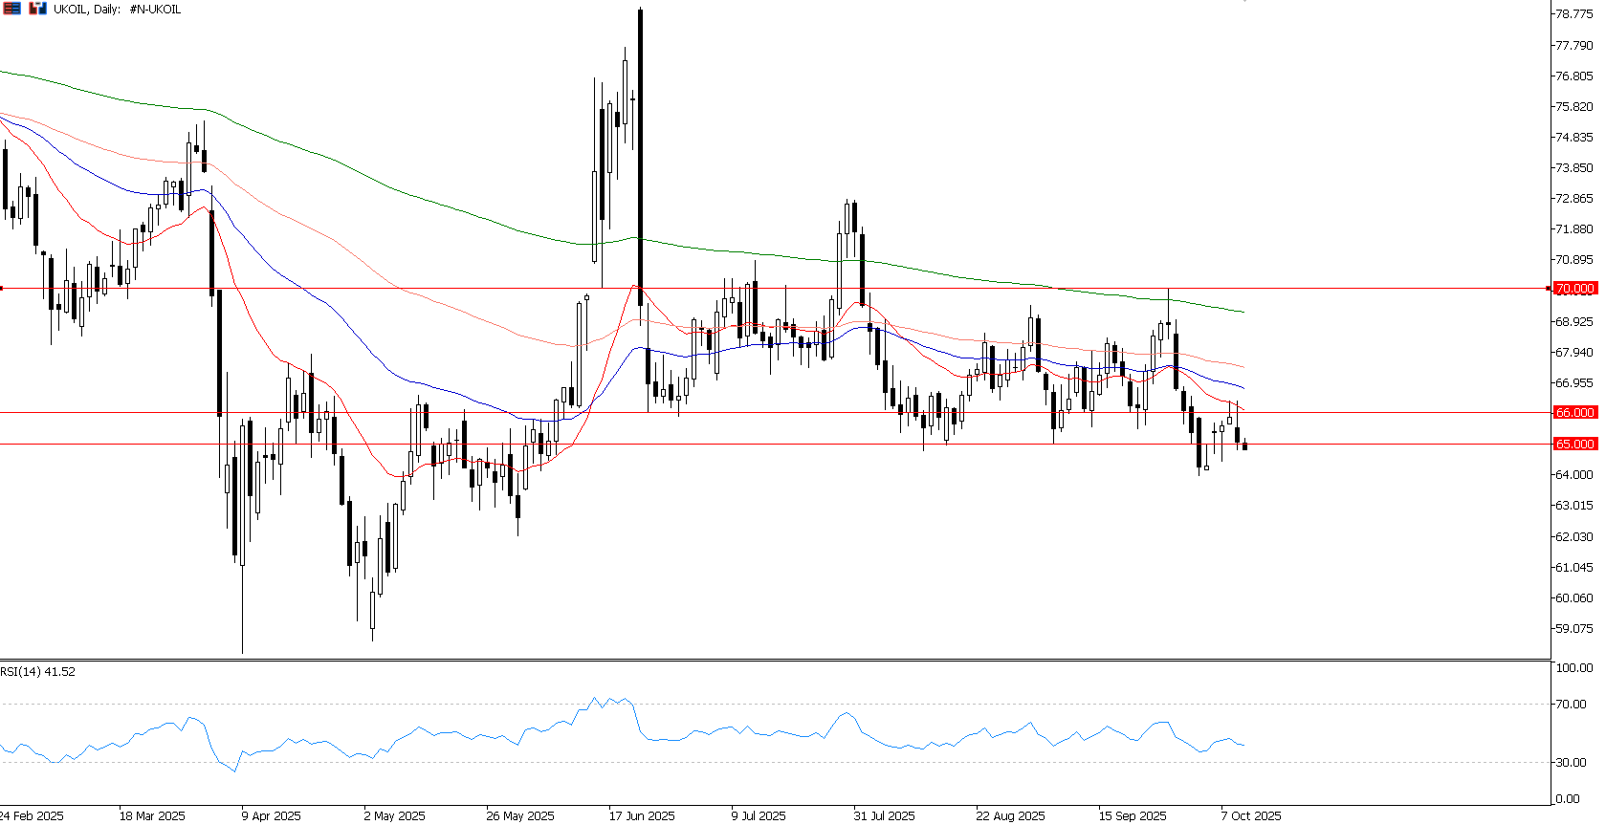Click the 30.00 level on RSI scale

coord(1572,763)
